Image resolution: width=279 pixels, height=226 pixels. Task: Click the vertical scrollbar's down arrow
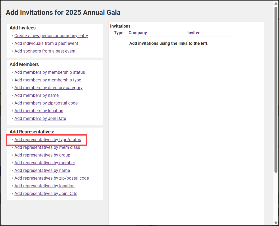[x=276, y=223]
